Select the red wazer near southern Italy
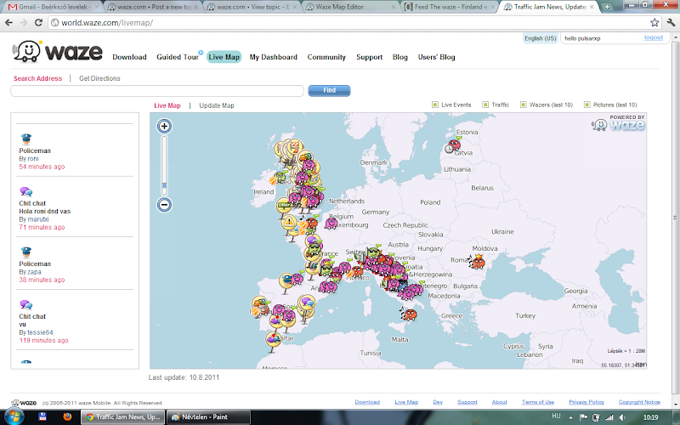This screenshot has width=680, height=425. [409, 314]
